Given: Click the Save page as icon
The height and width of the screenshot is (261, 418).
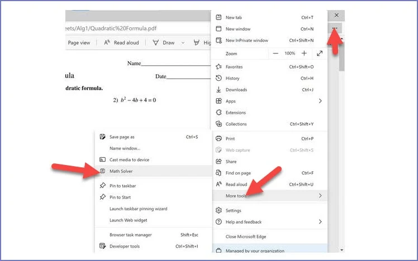Looking at the screenshot, I should (102, 137).
